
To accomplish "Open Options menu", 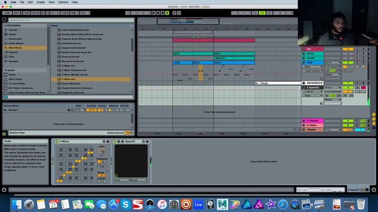I will (x=63, y=2).
